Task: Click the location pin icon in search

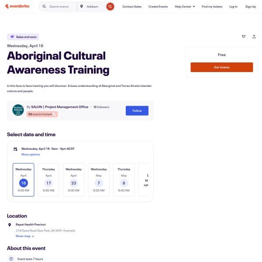Action: 82,7
